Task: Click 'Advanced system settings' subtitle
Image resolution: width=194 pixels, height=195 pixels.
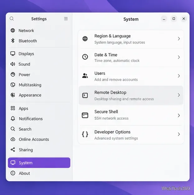Action: pyautogui.click(x=116, y=138)
